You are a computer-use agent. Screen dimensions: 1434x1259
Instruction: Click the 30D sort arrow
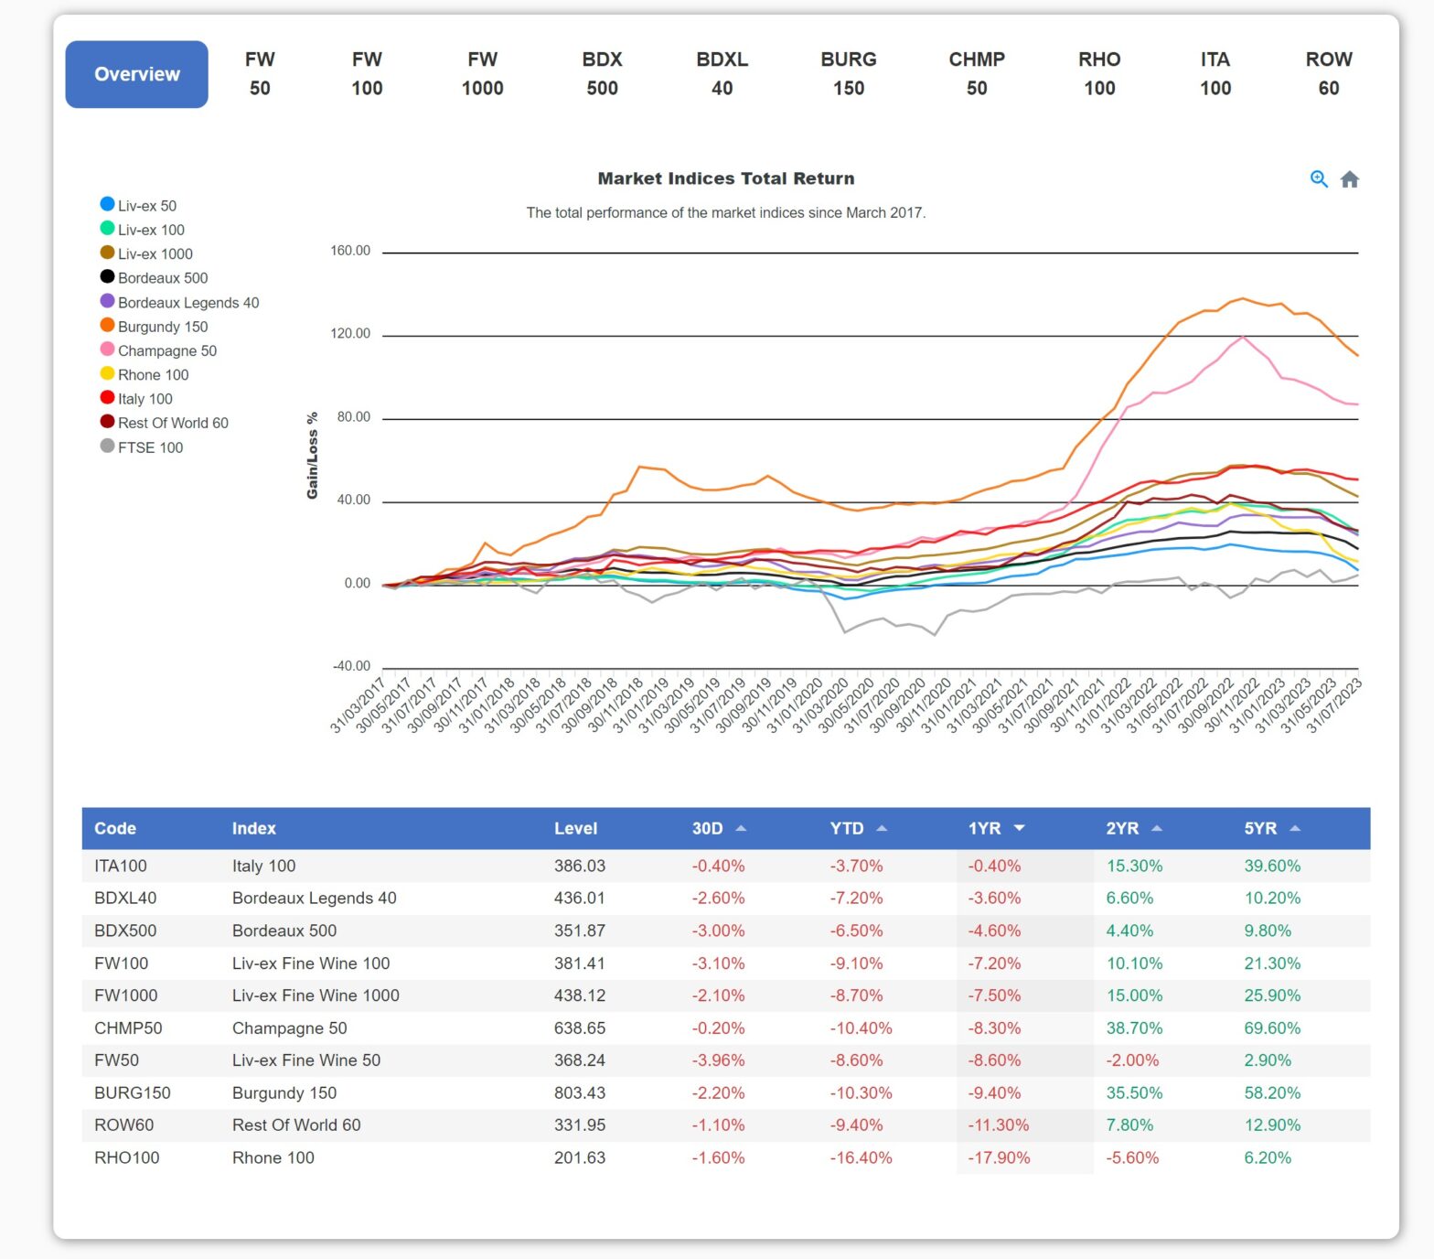point(741,829)
